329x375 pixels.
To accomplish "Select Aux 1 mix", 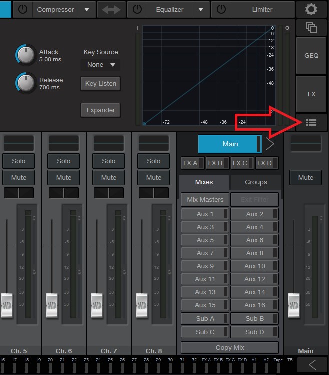I will click(x=205, y=214).
